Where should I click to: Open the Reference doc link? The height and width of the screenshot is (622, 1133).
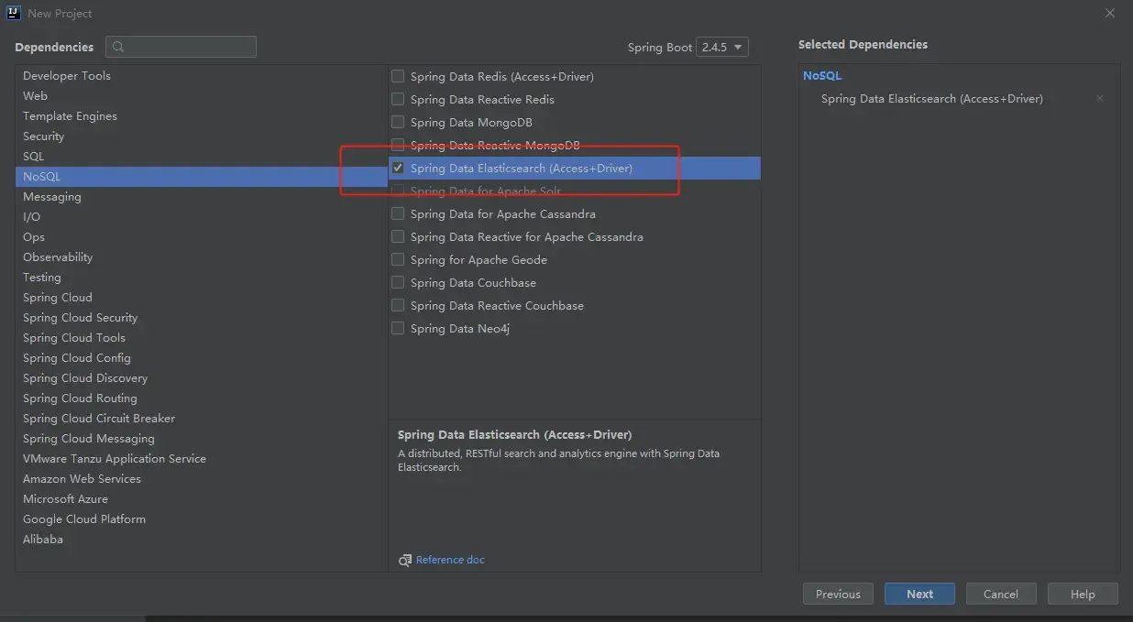click(450, 560)
